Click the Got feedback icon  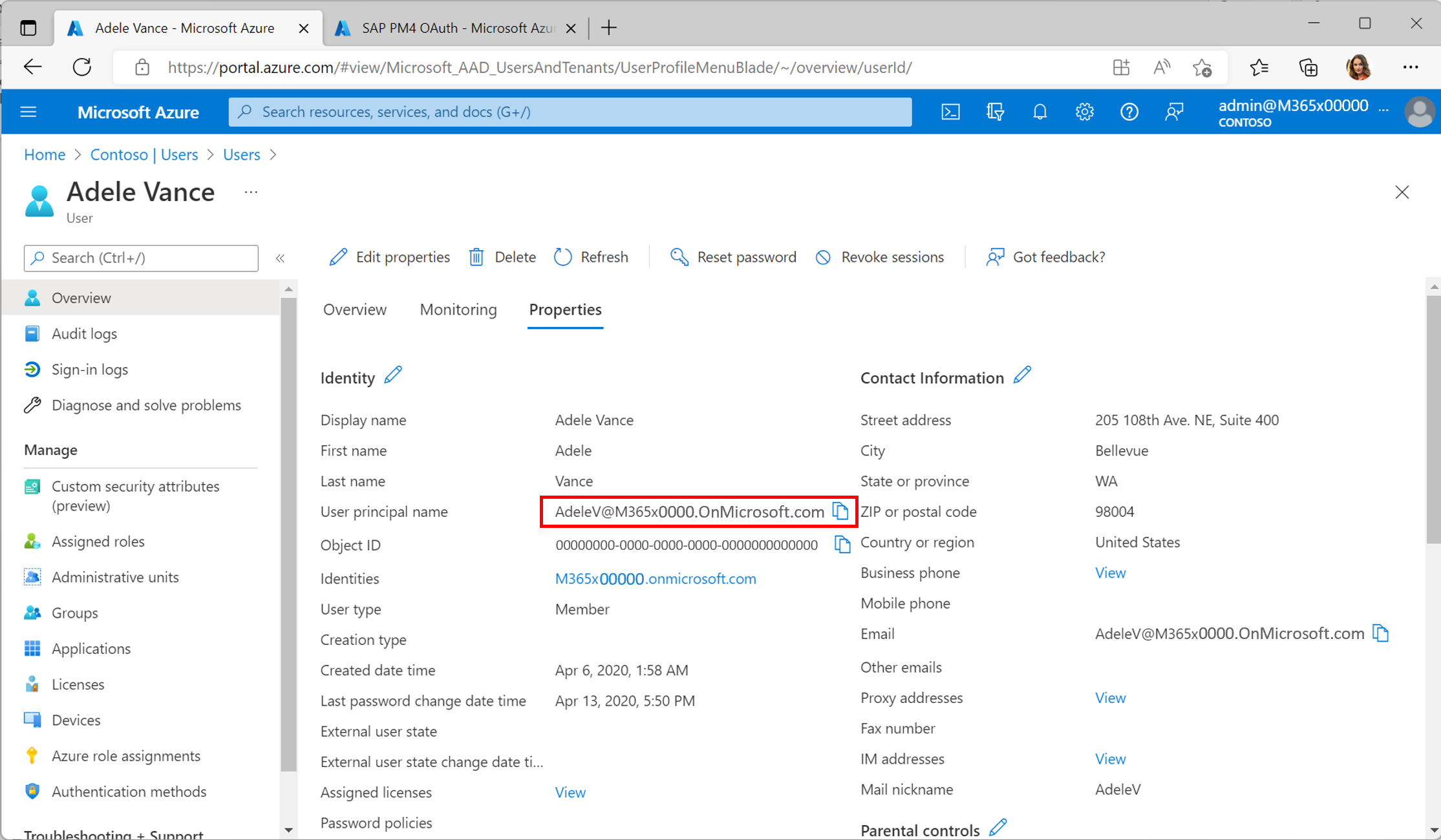tap(993, 257)
